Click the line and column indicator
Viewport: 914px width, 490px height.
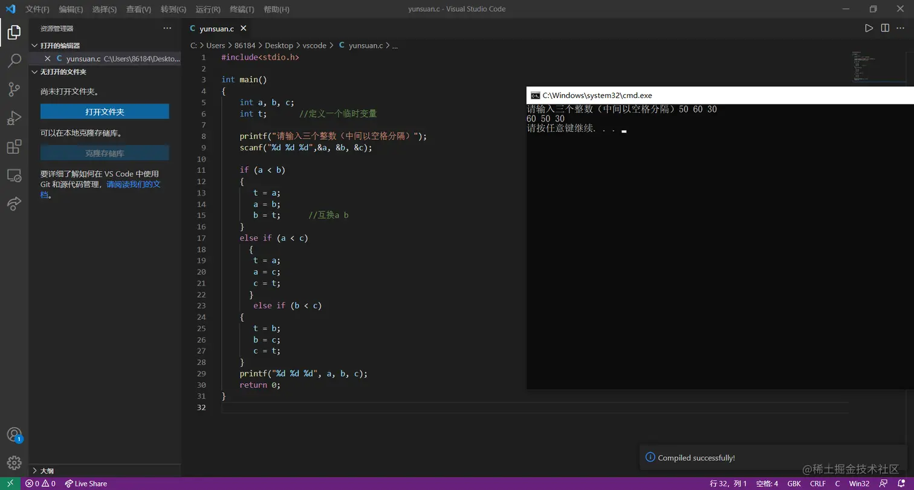point(728,483)
